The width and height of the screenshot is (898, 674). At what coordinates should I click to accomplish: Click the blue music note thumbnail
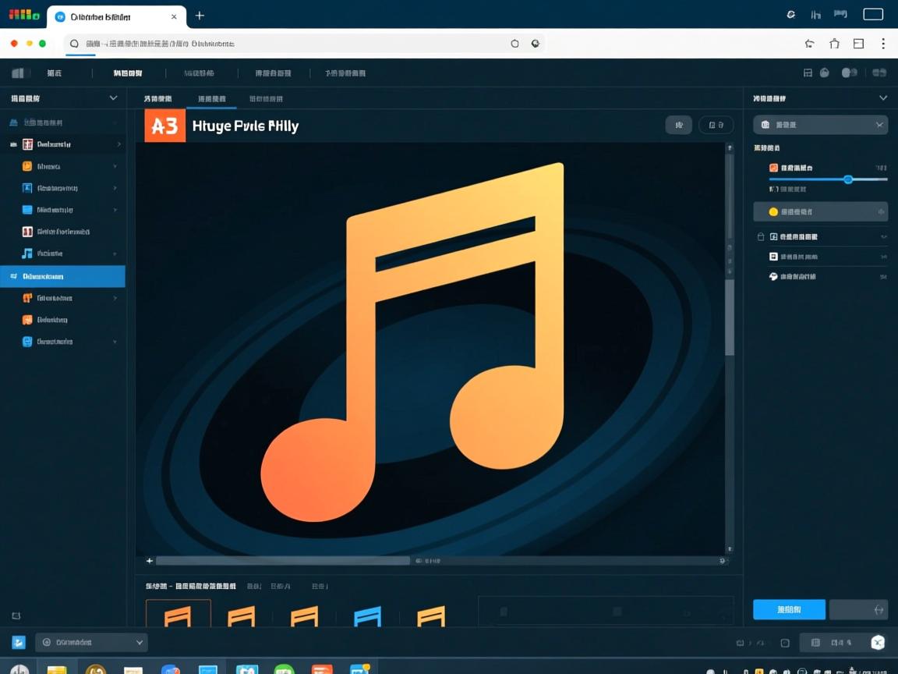(367, 615)
